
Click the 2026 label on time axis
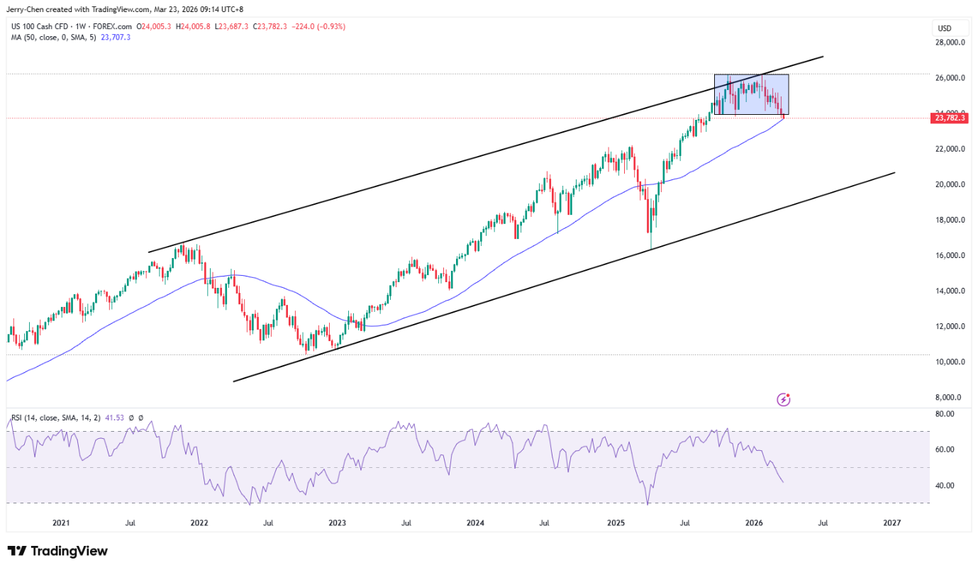point(754,523)
